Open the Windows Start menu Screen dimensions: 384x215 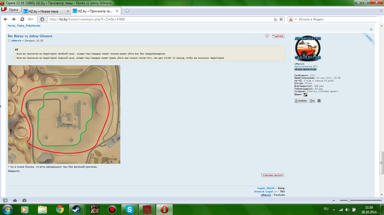click(8, 209)
